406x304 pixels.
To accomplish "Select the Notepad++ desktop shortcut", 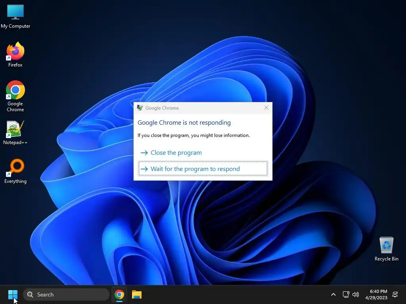I will 15,133.
